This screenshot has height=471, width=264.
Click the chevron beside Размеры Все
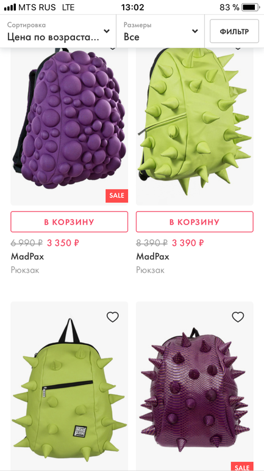pos(195,31)
